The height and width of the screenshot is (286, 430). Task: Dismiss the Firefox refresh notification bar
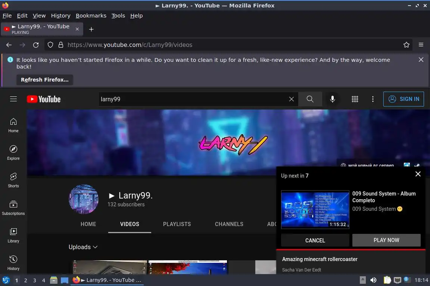(421, 60)
